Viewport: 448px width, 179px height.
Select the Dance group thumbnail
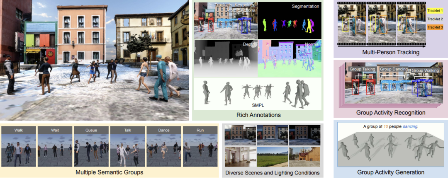(164, 146)
